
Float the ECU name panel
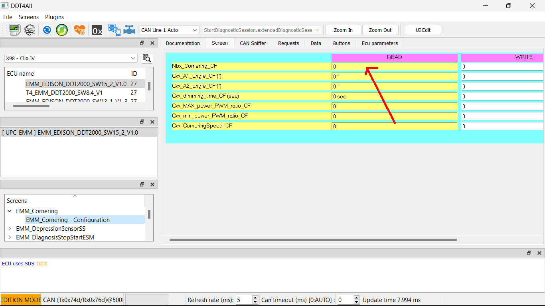click(142, 43)
